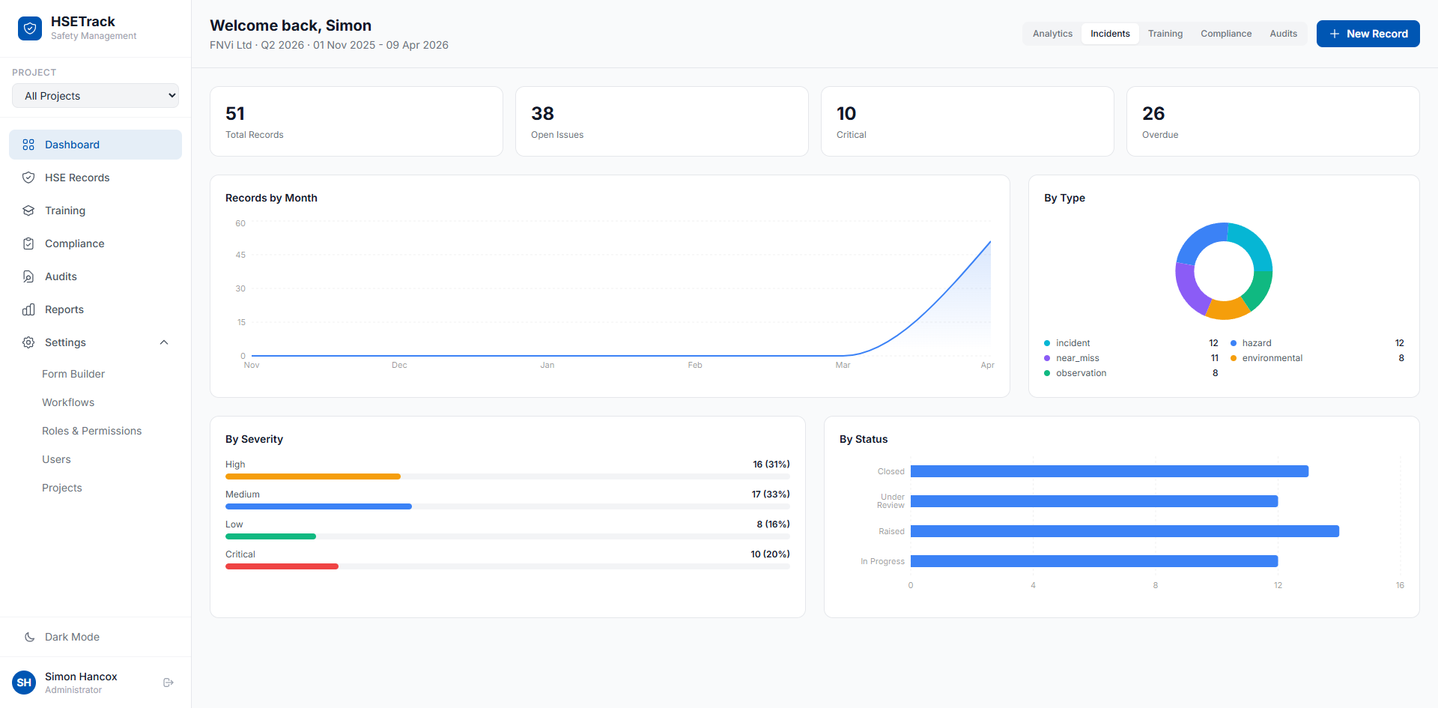This screenshot has height=708, width=1438.
Task: Switch to the Compliance tab at top
Action: (x=1226, y=34)
